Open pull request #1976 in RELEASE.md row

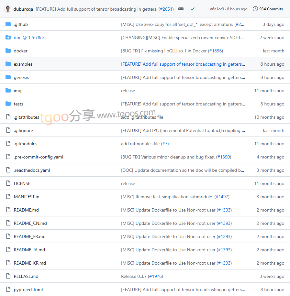pos(156,276)
